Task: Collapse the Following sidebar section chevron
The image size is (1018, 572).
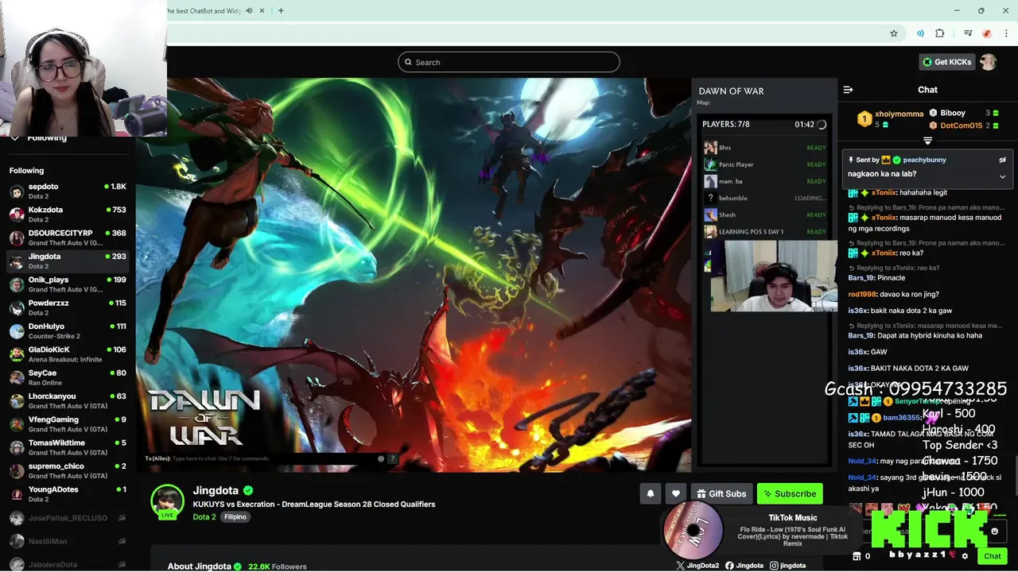Action: pyautogui.click(x=14, y=137)
